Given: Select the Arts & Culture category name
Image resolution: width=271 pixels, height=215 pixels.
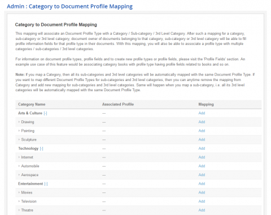Looking at the screenshot, I should pos(30,113).
